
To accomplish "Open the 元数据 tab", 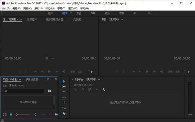I will (x=77, y=19).
